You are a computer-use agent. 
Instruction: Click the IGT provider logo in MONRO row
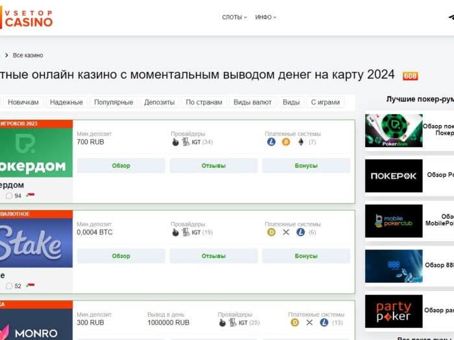tap(243, 323)
